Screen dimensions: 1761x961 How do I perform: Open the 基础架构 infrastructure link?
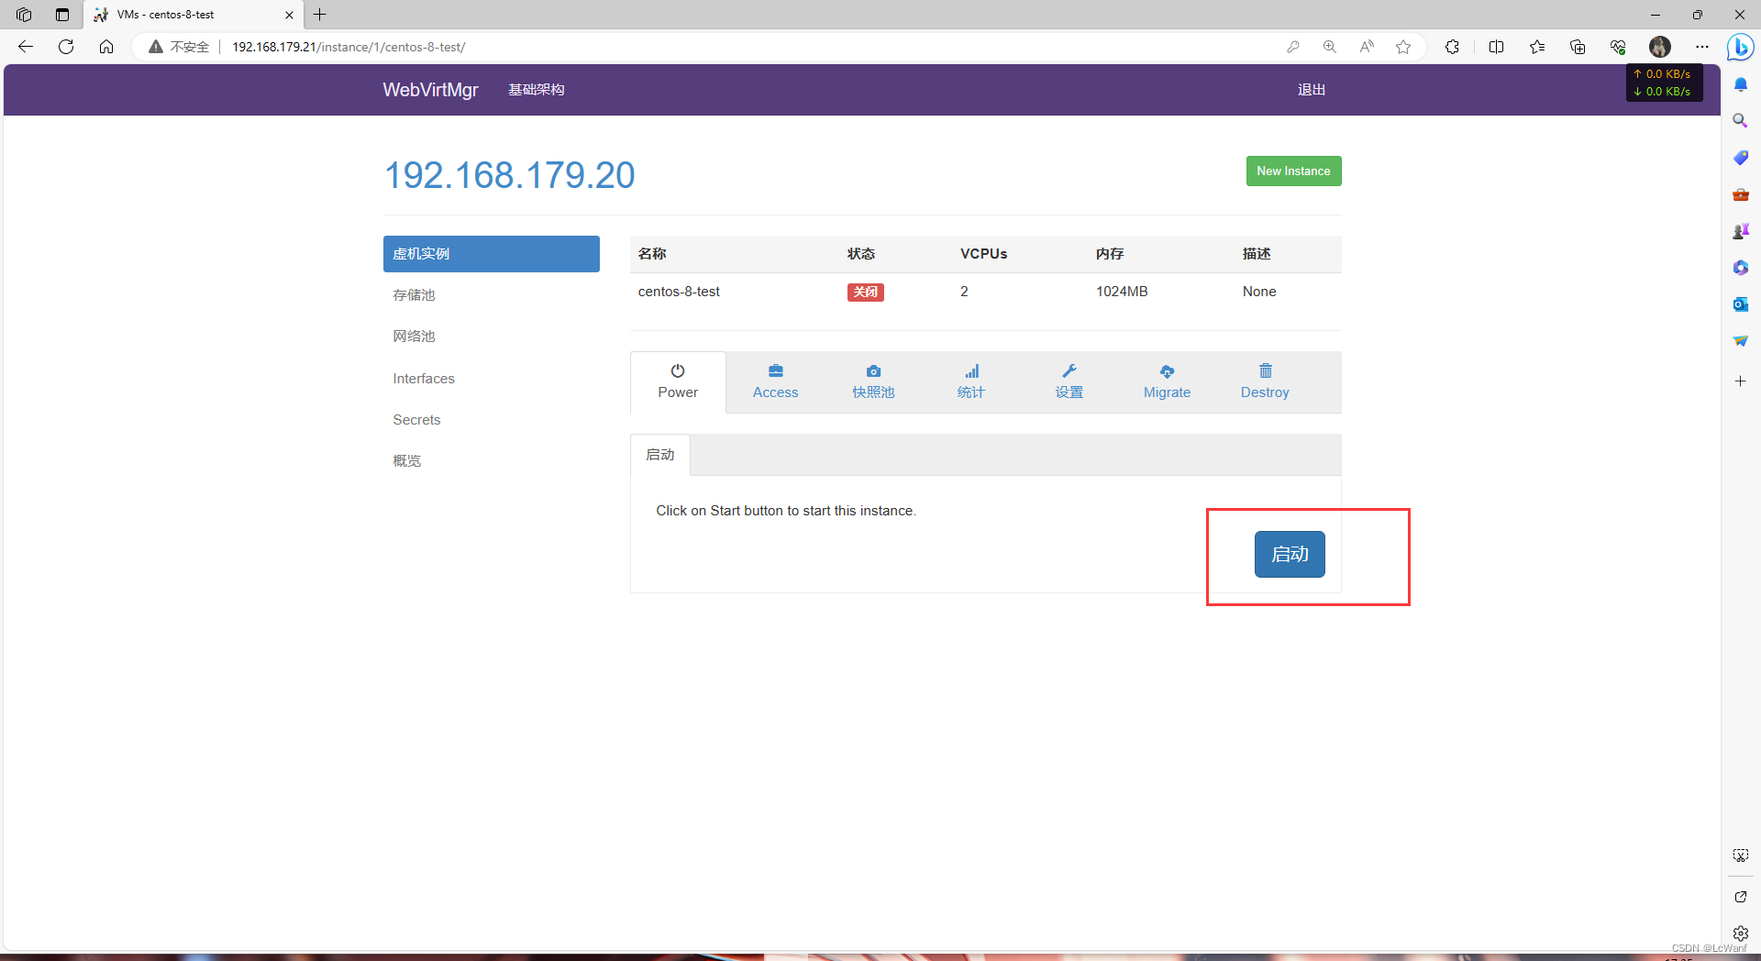(x=537, y=90)
